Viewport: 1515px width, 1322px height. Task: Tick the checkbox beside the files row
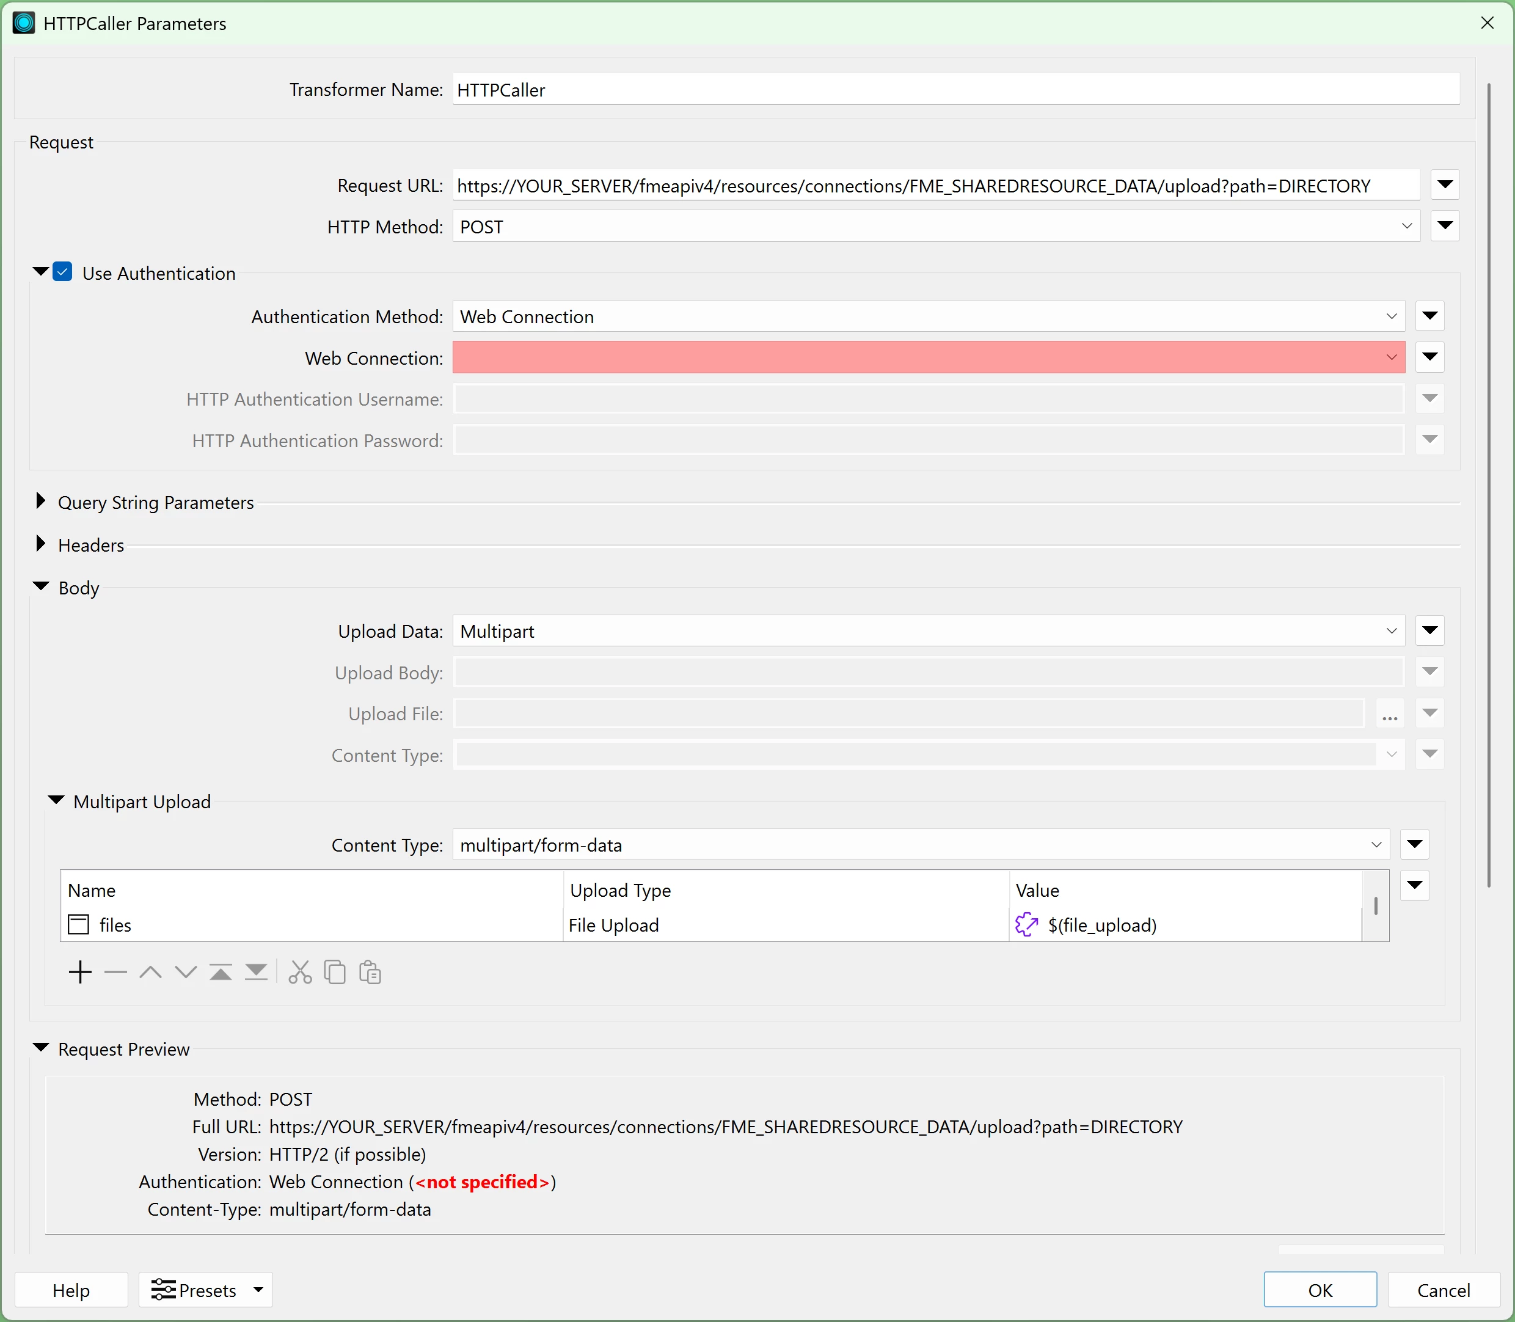click(78, 924)
